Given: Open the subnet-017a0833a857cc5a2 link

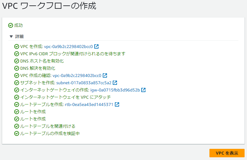Looking at the screenshot, I should (84, 83).
